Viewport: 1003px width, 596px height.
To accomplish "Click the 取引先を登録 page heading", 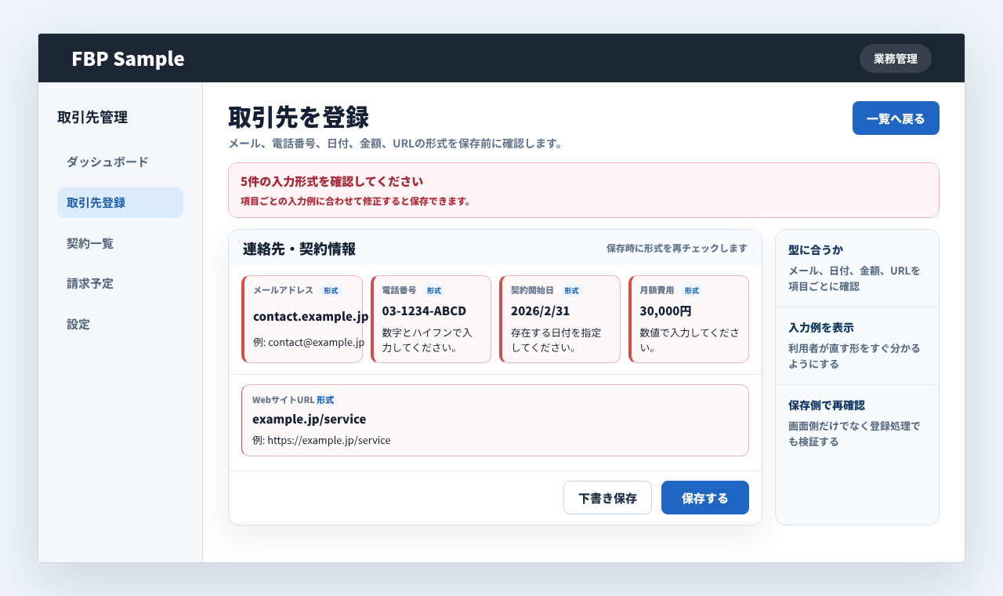I will [x=299, y=117].
